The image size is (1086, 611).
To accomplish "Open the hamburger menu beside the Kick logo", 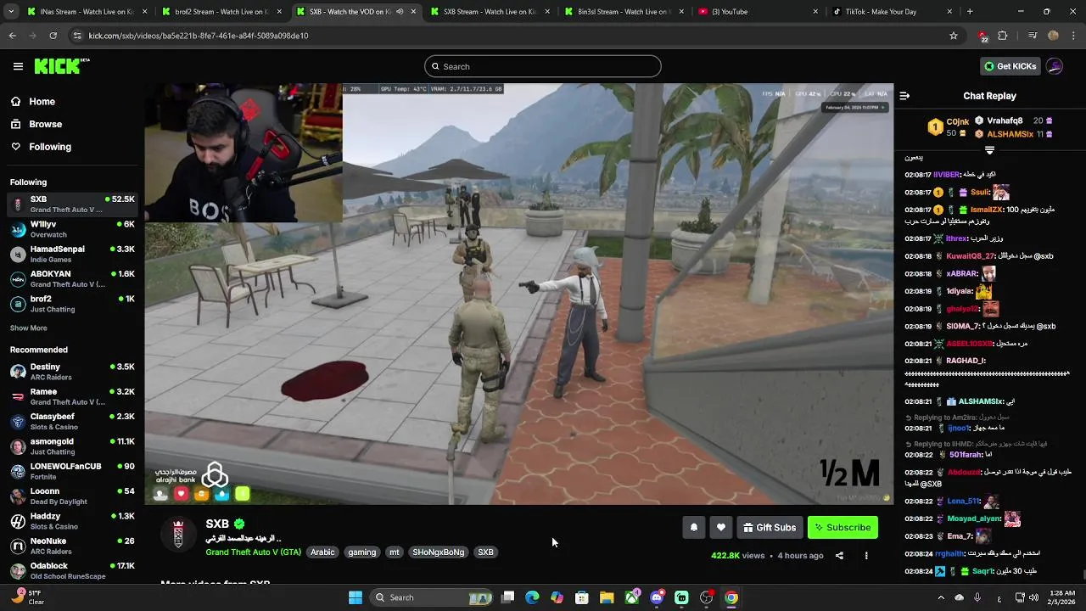I will click(x=18, y=66).
